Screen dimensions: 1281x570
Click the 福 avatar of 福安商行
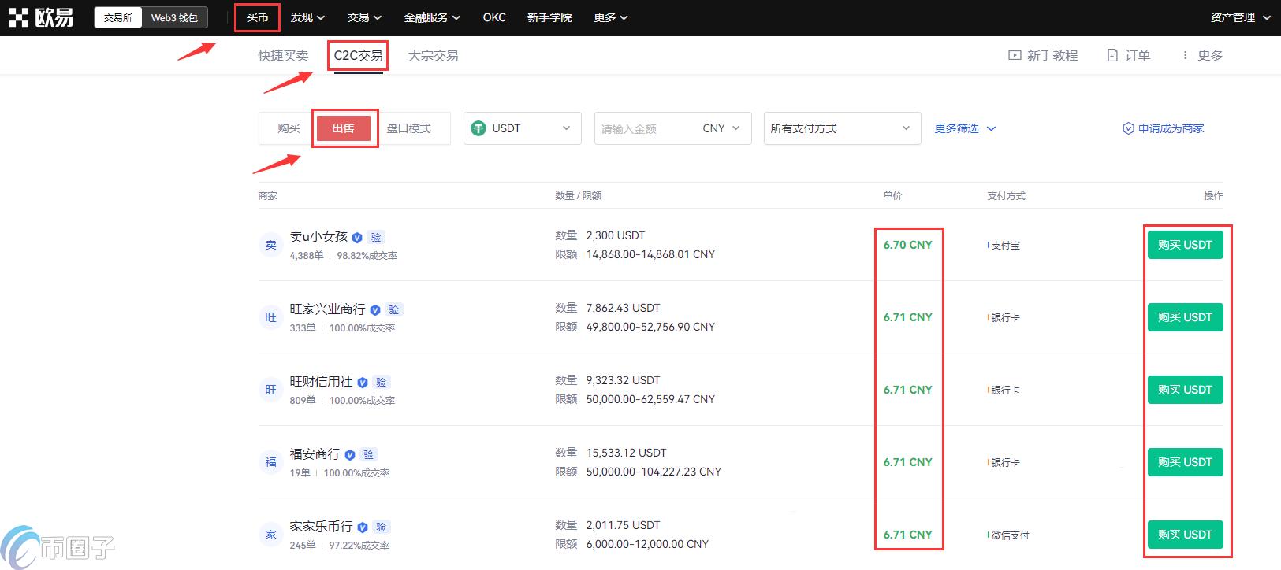click(270, 462)
